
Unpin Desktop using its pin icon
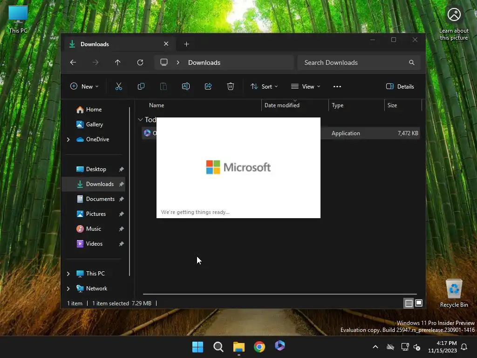click(x=122, y=169)
